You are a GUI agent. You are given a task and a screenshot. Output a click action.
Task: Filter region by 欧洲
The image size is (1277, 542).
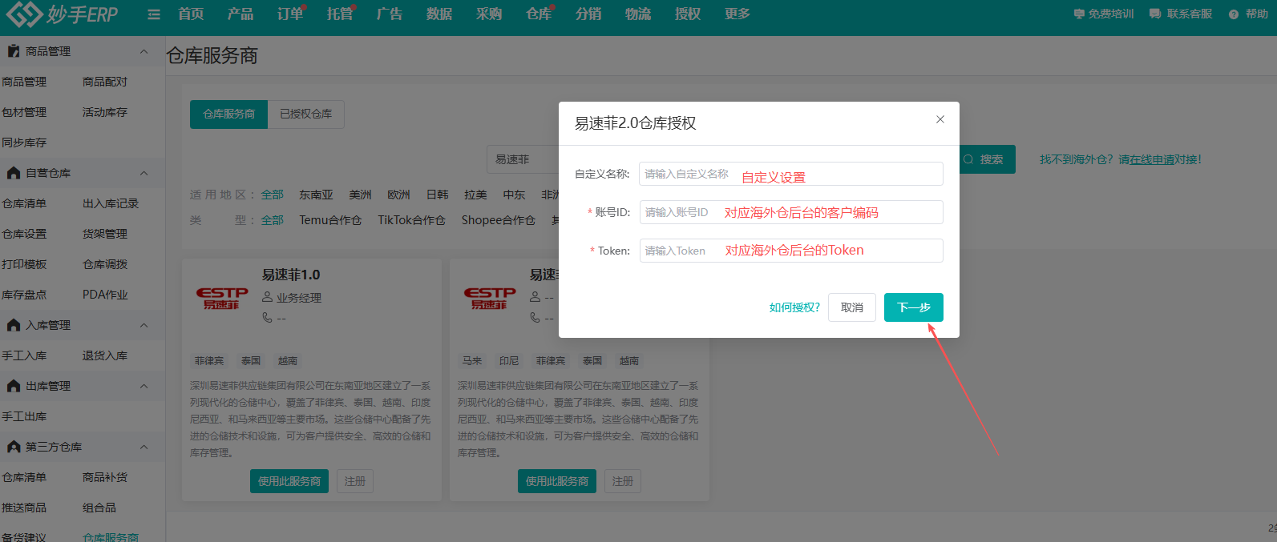click(398, 195)
